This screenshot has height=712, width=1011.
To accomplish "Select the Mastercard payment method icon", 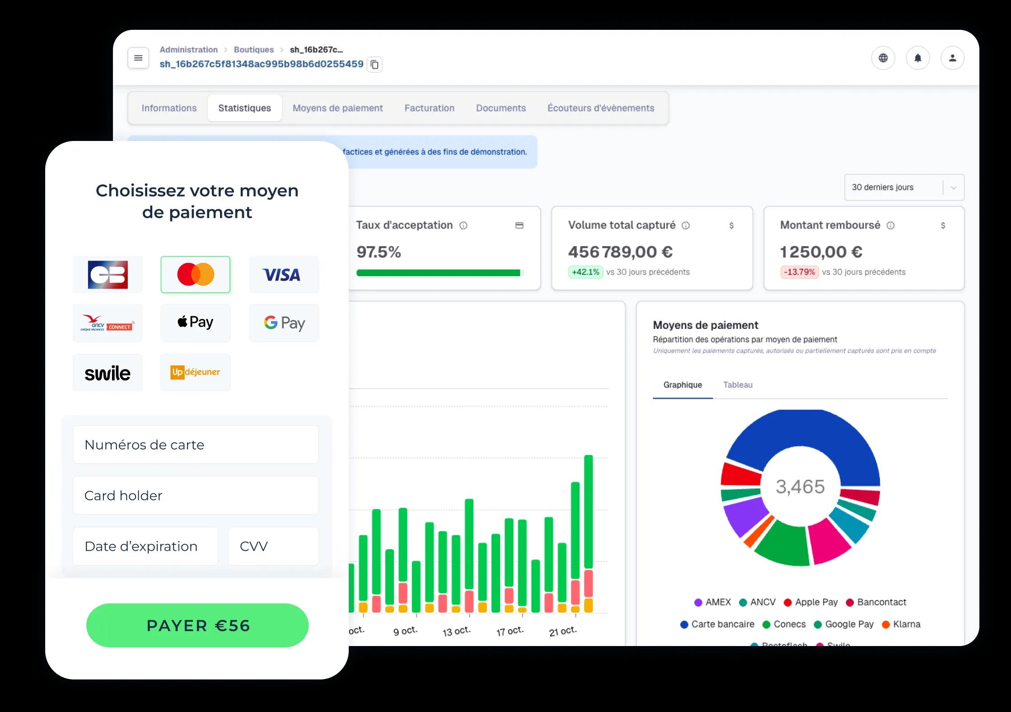I will coord(195,274).
